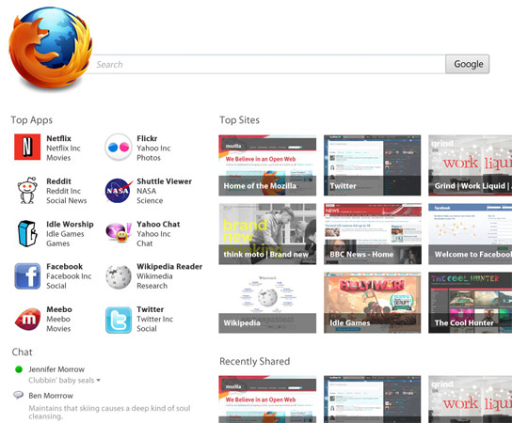Focus the Search input field
This screenshot has height=423, width=512.
coord(267,64)
